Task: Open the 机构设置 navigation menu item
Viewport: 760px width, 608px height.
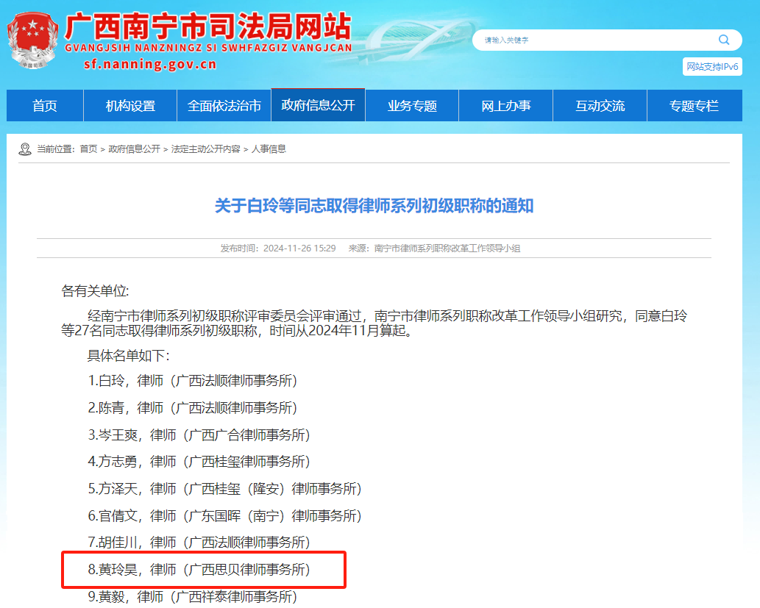Action: click(130, 105)
